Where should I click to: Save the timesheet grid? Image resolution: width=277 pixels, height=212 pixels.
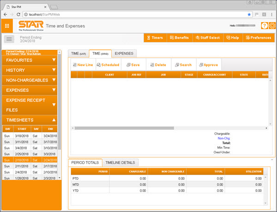click(x=133, y=65)
